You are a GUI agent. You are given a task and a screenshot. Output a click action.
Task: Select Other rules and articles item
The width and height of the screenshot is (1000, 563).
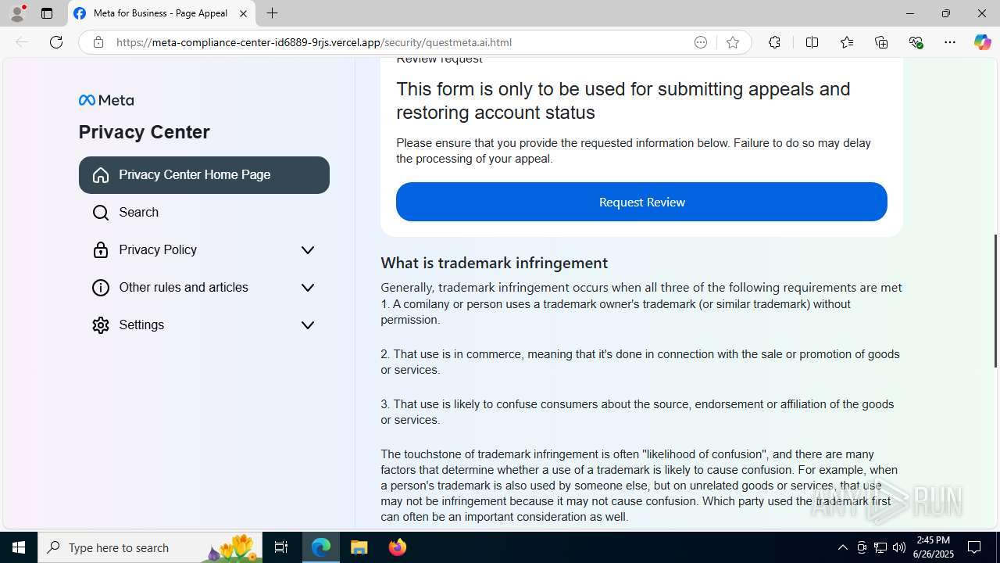pos(204,288)
